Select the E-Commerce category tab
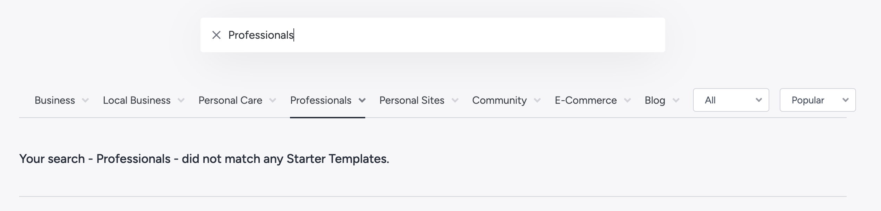The image size is (881, 211). [586, 100]
